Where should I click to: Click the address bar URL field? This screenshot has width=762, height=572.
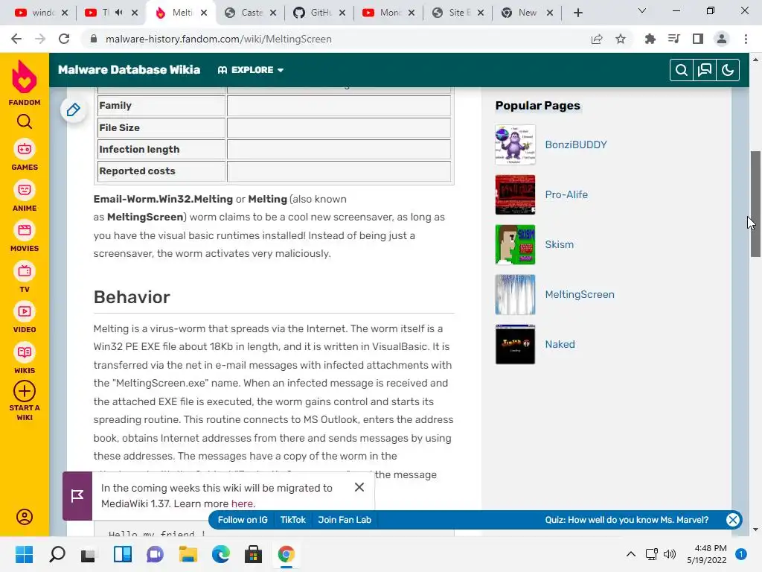(336, 39)
